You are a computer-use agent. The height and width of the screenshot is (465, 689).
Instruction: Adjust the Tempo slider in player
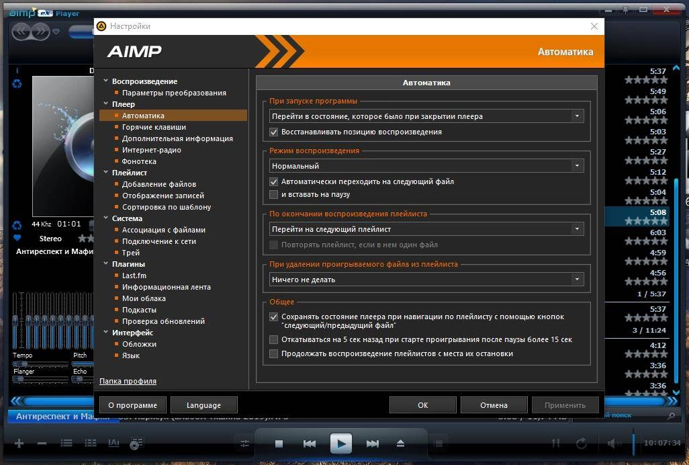point(40,364)
